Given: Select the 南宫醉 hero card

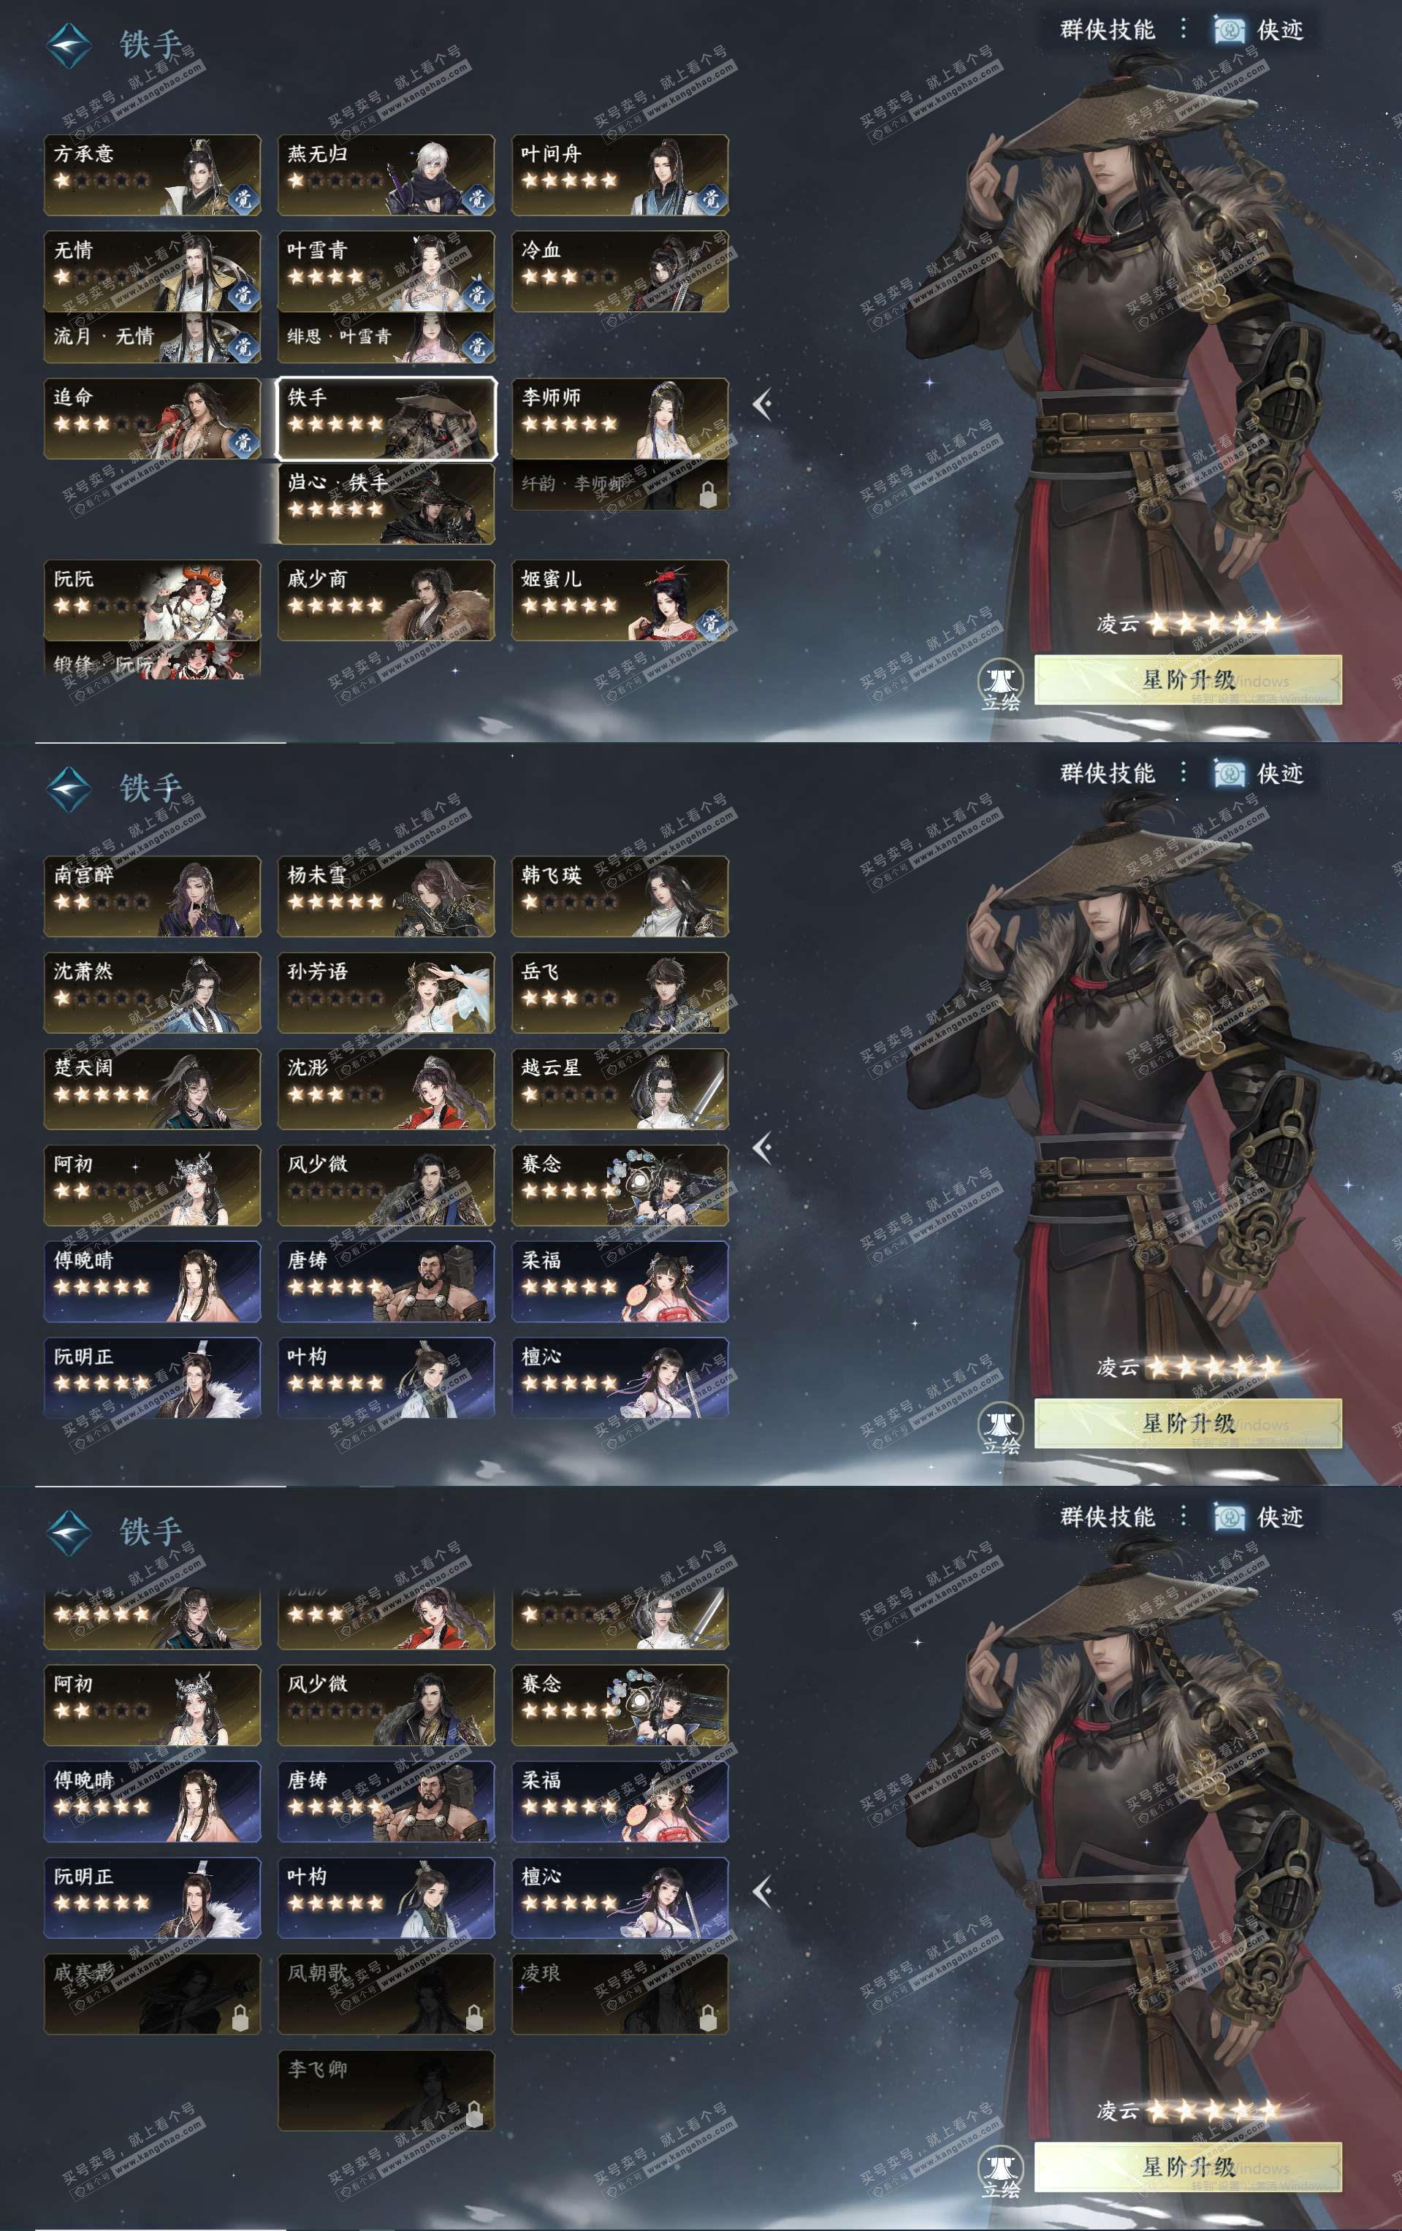Looking at the screenshot, I should click(152, 896).
